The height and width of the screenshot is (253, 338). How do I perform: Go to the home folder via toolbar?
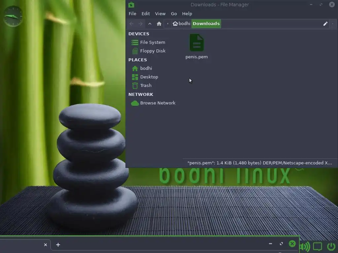(x=159, y=24)
